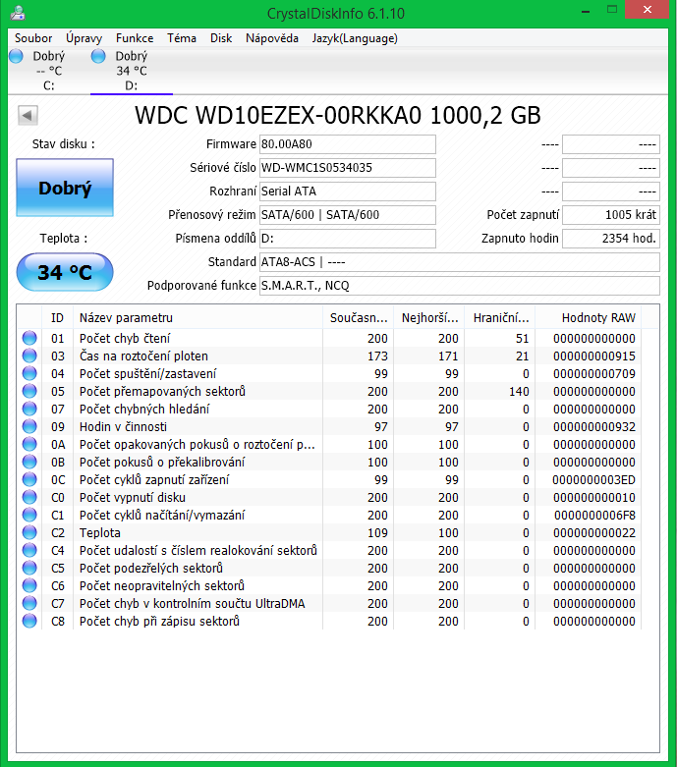Click status orb for row 05 přemapovaných sektorů
The height and width of the screenshot is (767, 677).
pyautogui.click(x=29, y=391)
